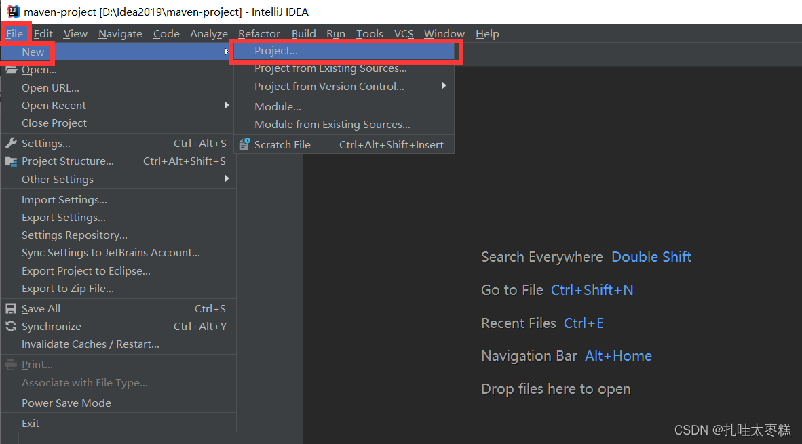Select Close Project

tap(119, 123)
